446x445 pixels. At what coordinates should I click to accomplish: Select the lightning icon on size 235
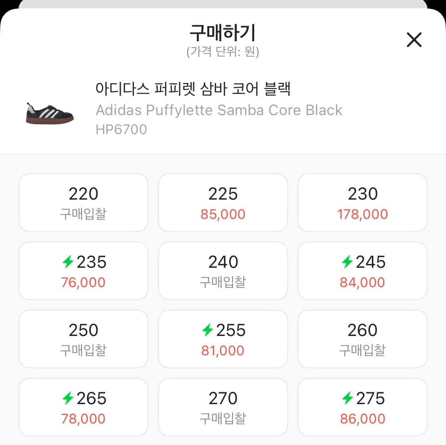pyautogui.click(x=69, y=262)
